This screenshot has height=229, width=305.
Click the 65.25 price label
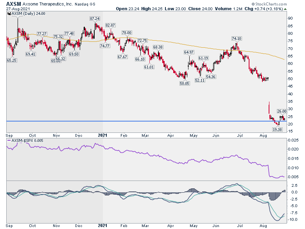click(12, 61)
